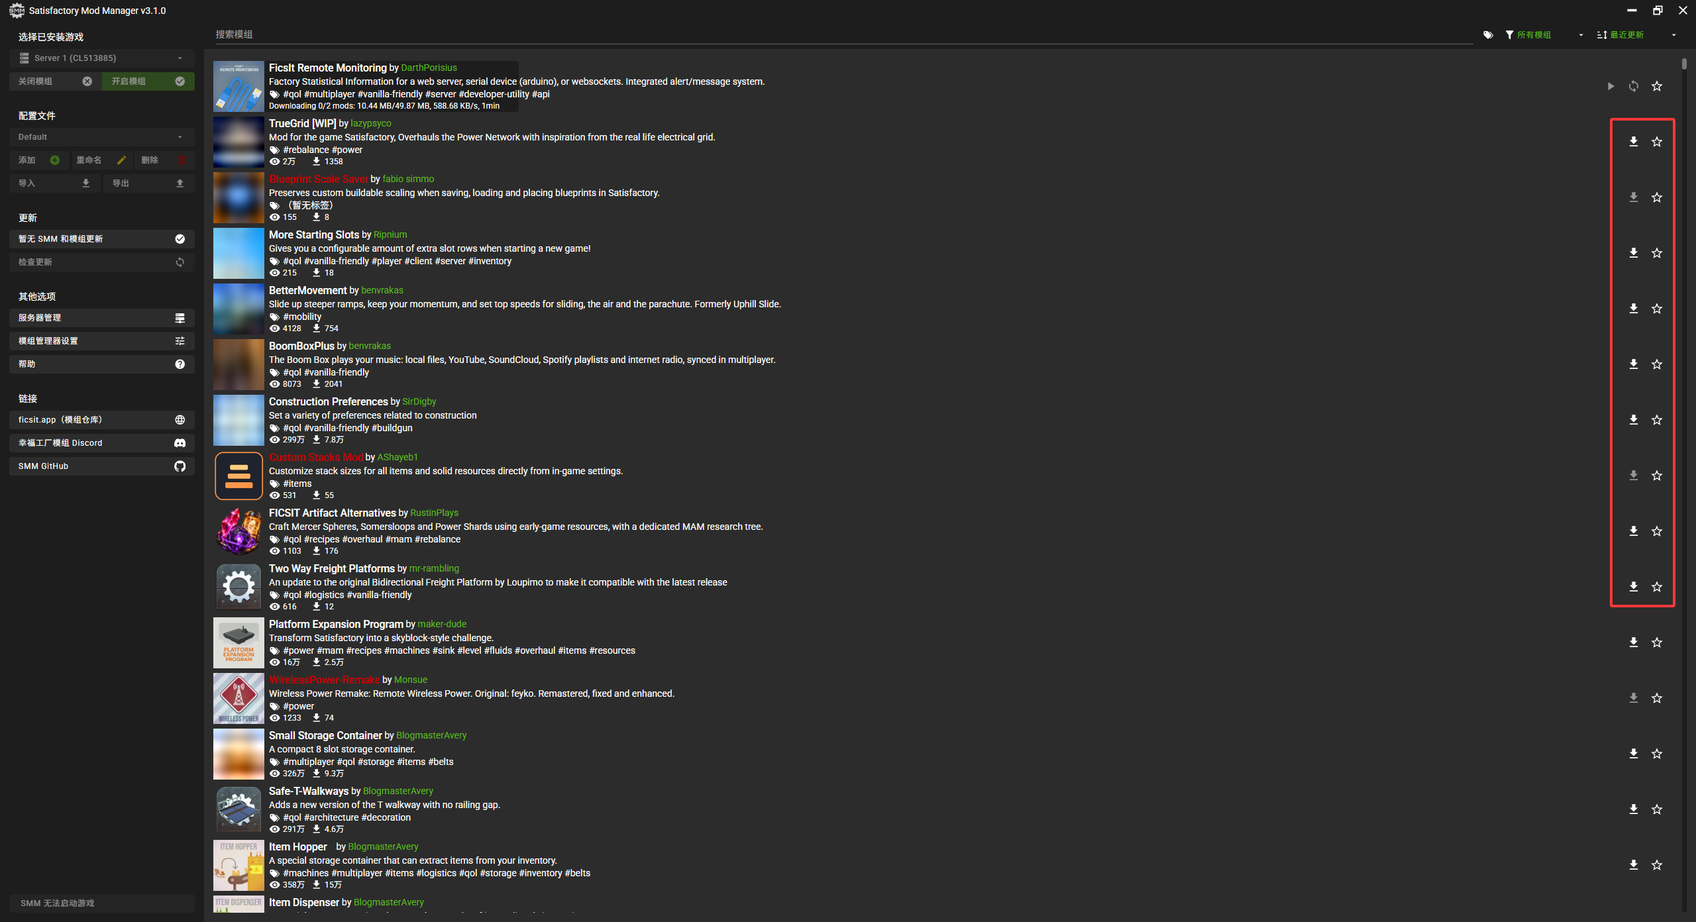Click author link DarthPorisius
This screenshot has height=922, width=1696.
click(x=429, y=68)
